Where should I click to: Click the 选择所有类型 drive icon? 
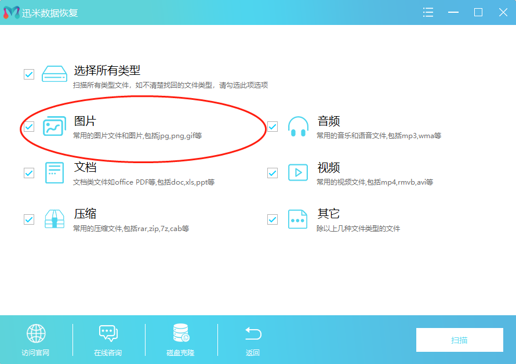54,74
